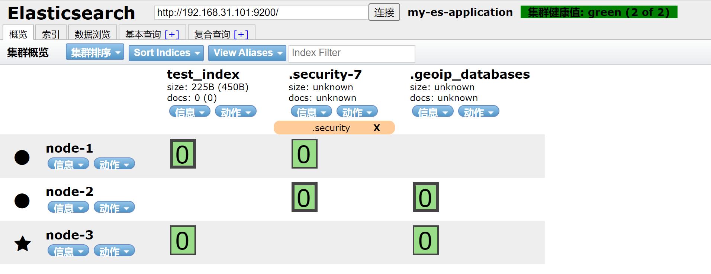The image size is (711, 274).
Task: Select .security-7 shard 0 on node-2
Action: [x=305, y=197]
